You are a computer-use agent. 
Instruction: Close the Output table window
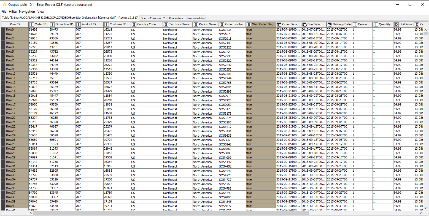click(423, 4)
